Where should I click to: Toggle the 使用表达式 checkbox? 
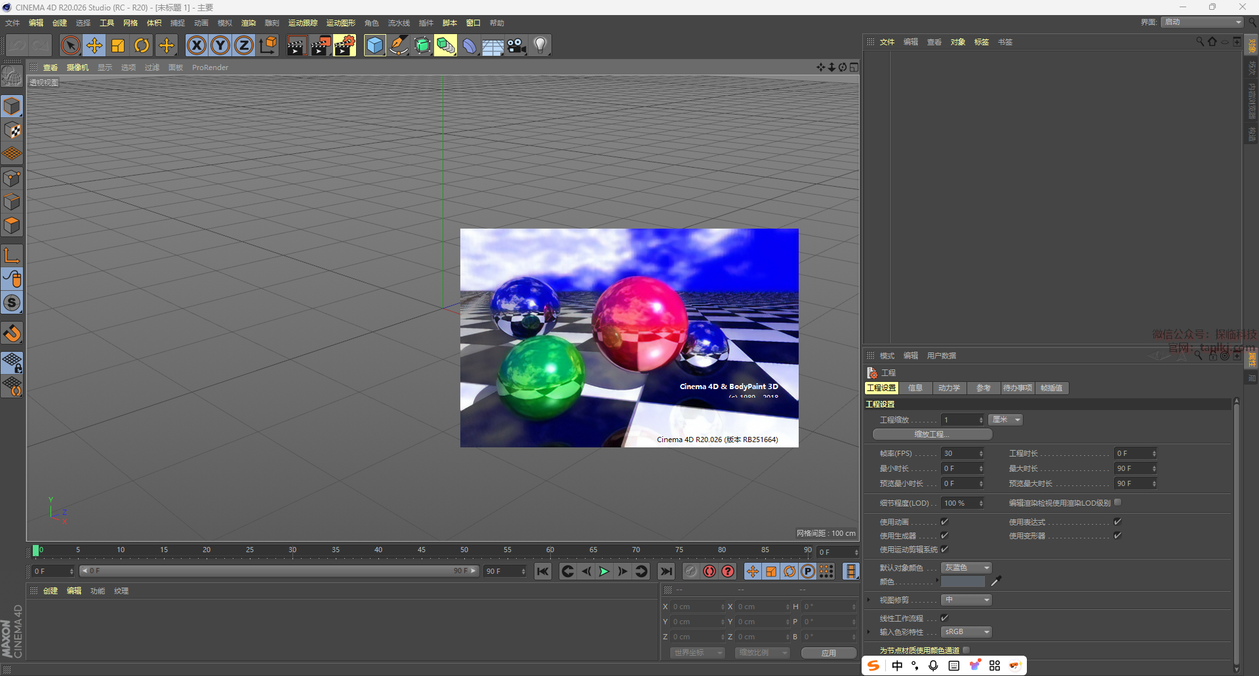point(1117,522)
